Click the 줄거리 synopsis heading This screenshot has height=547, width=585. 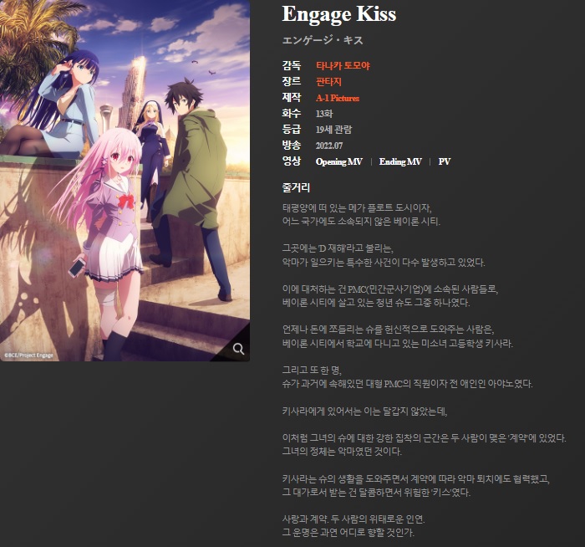click(296, 188)
